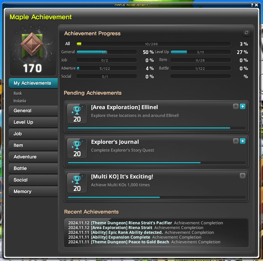Click the 27 % Level Up percentage value

point(242,52)
